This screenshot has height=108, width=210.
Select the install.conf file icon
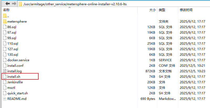click(5, 65)
